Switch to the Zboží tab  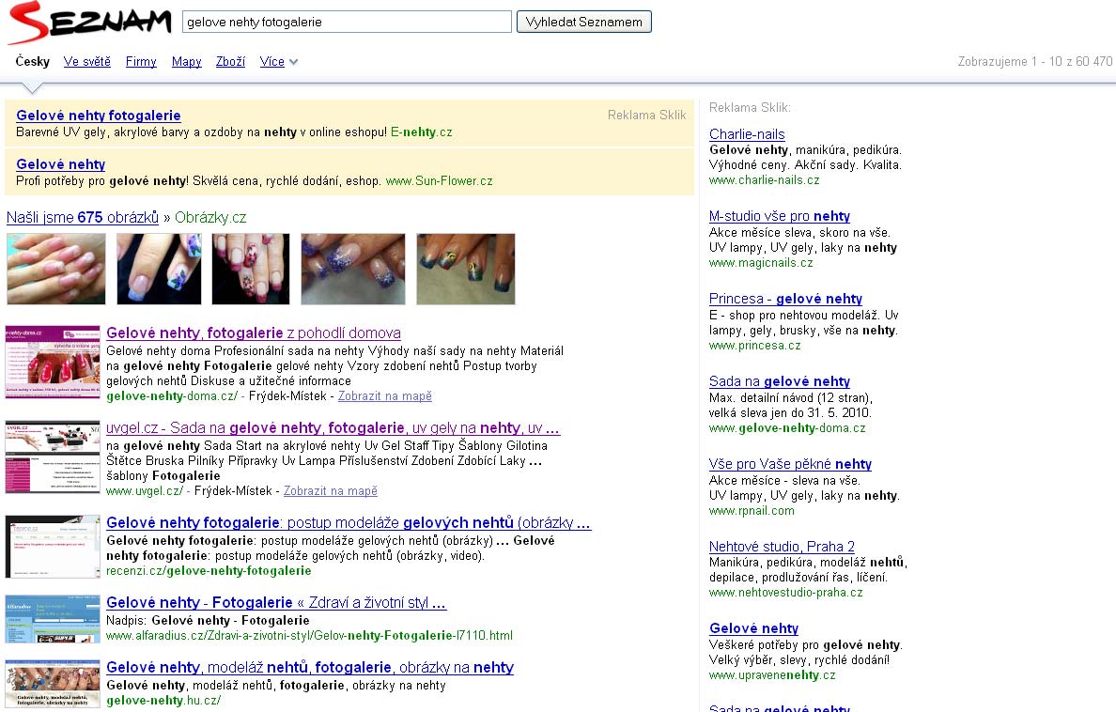[230, 61]
